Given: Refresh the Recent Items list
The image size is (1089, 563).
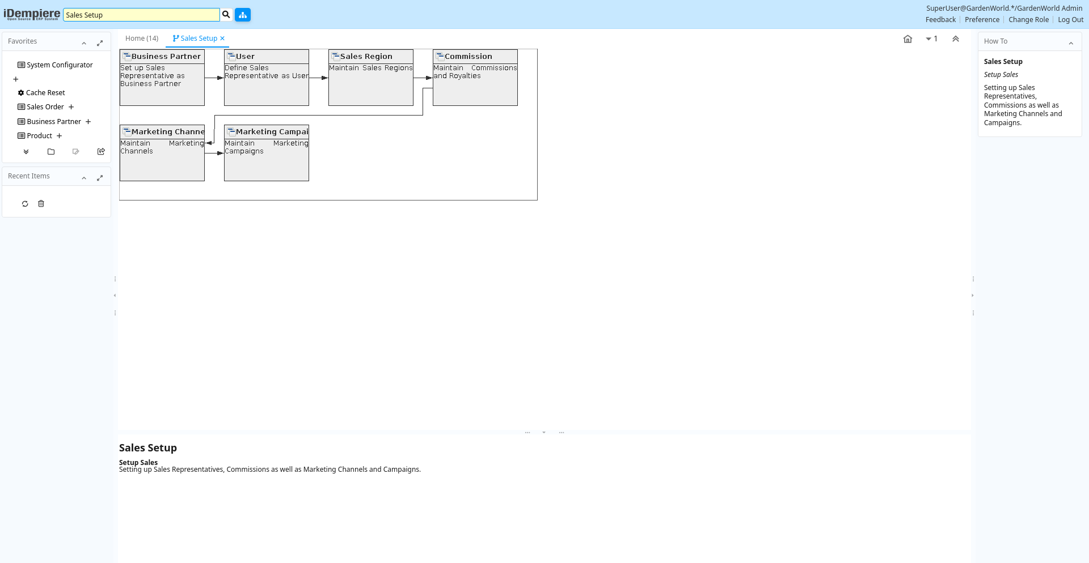Looking at the screenshot, I should point(25,204).
